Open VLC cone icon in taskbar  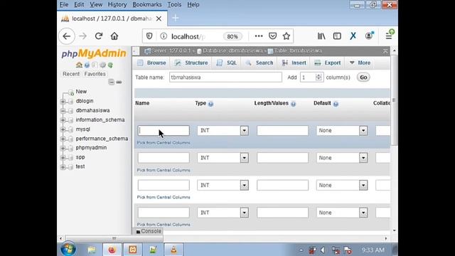pos(173,250)
